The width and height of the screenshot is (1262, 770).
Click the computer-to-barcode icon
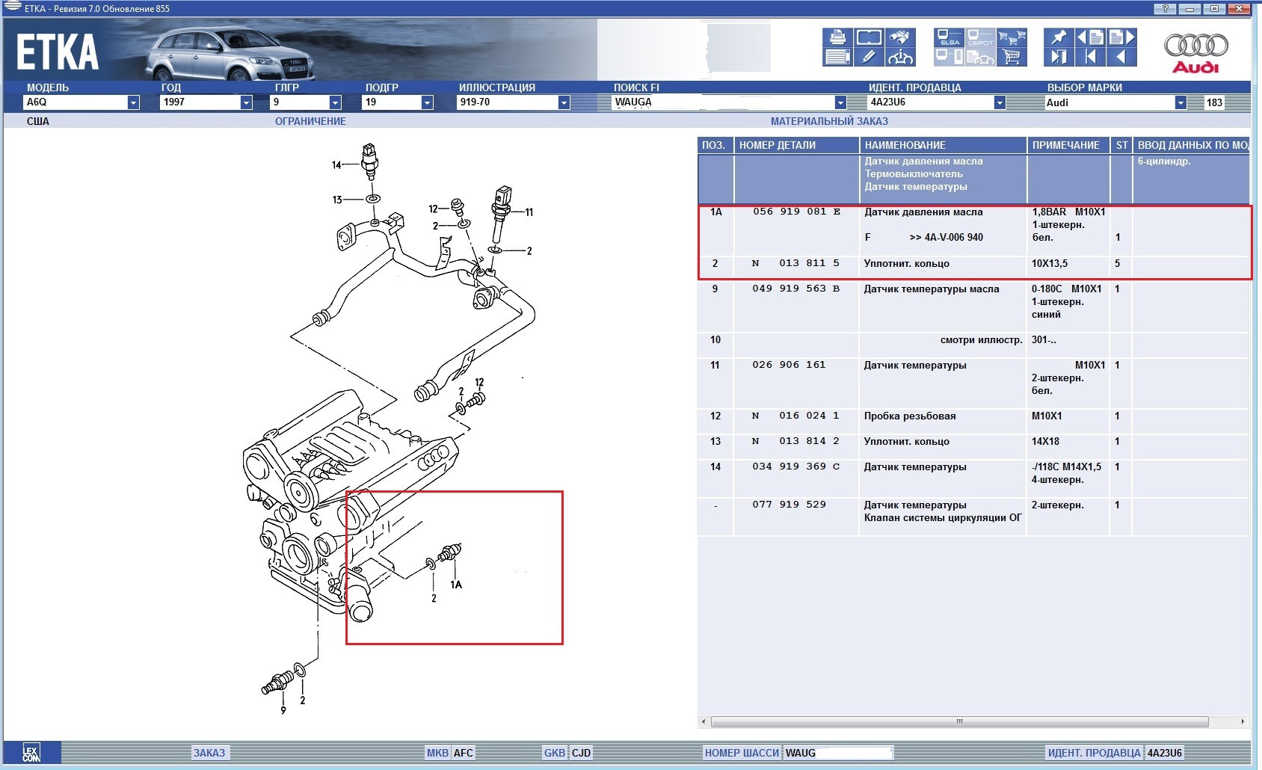(x=949, y=57)
